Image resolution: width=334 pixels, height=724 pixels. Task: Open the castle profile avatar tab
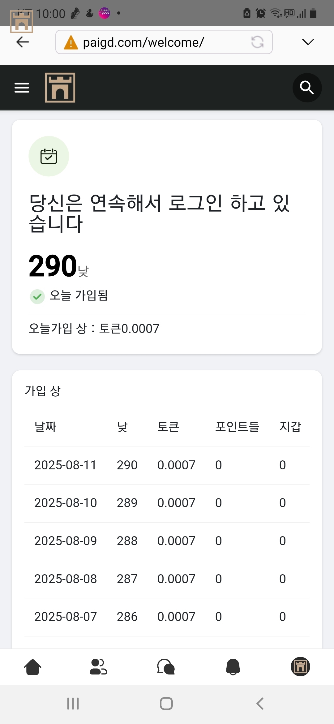tap(300, 666)
